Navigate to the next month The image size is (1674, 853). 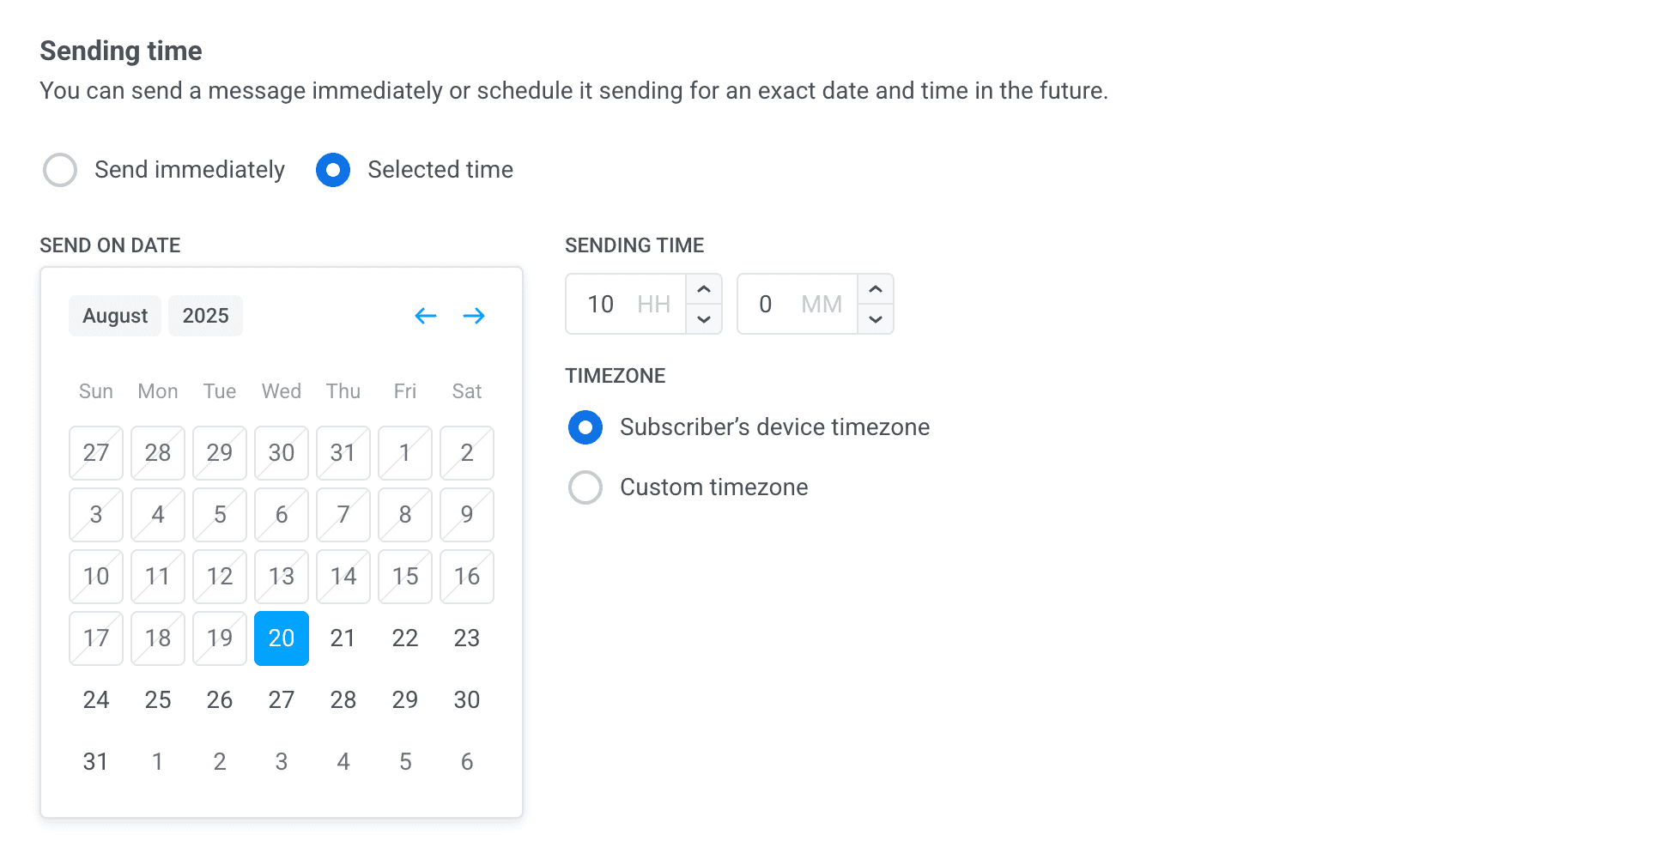tap(474, 316)
